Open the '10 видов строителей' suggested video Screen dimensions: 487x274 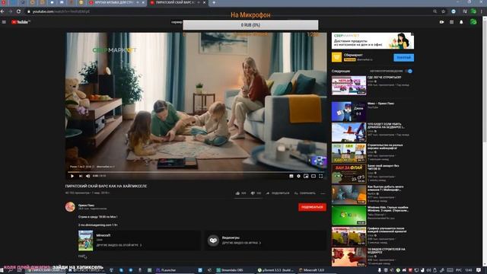[x=349, y=257]
